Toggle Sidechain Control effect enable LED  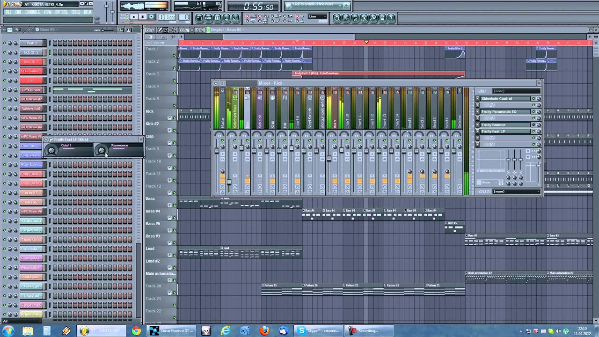tap(533, 99)
